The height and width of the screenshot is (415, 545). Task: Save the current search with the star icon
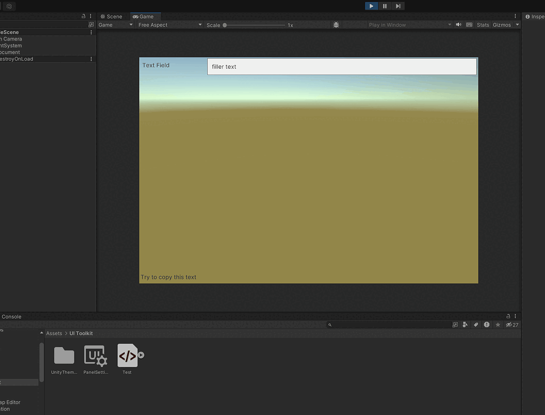pyautogui.click(x=497, y=325)
